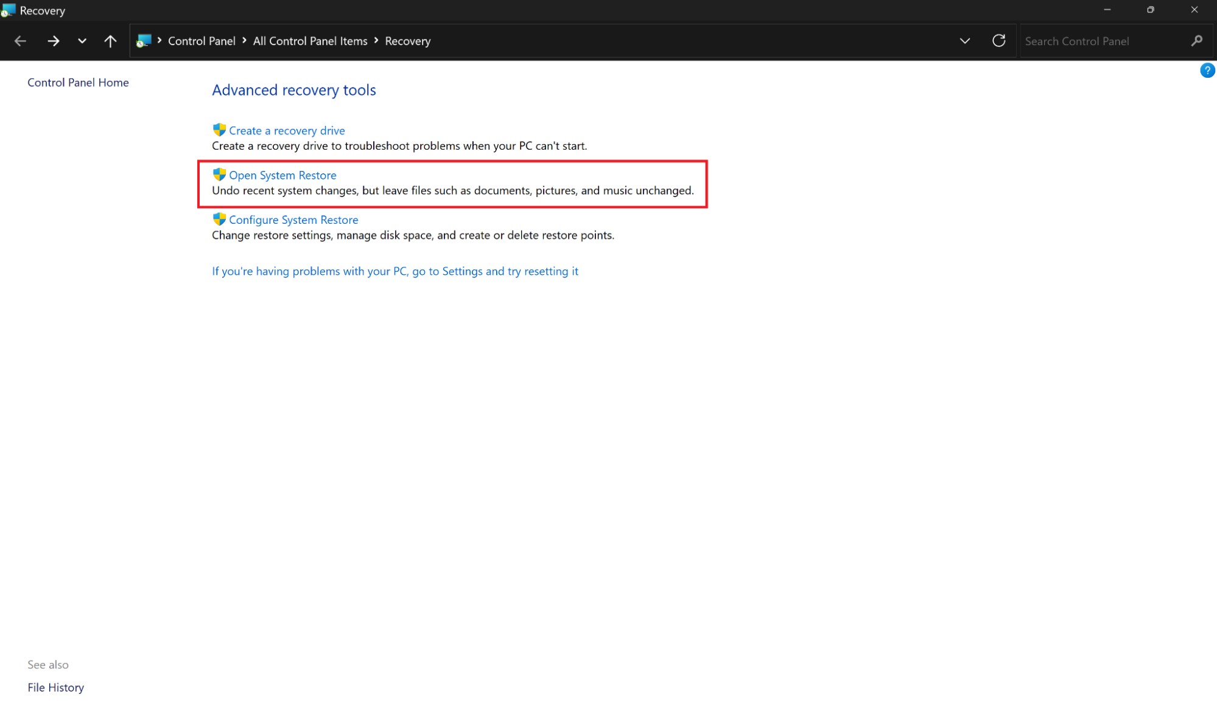Follow the go to Settings resetting link
Viewport: 1217px width, 714px height.
tap(395, 271)
